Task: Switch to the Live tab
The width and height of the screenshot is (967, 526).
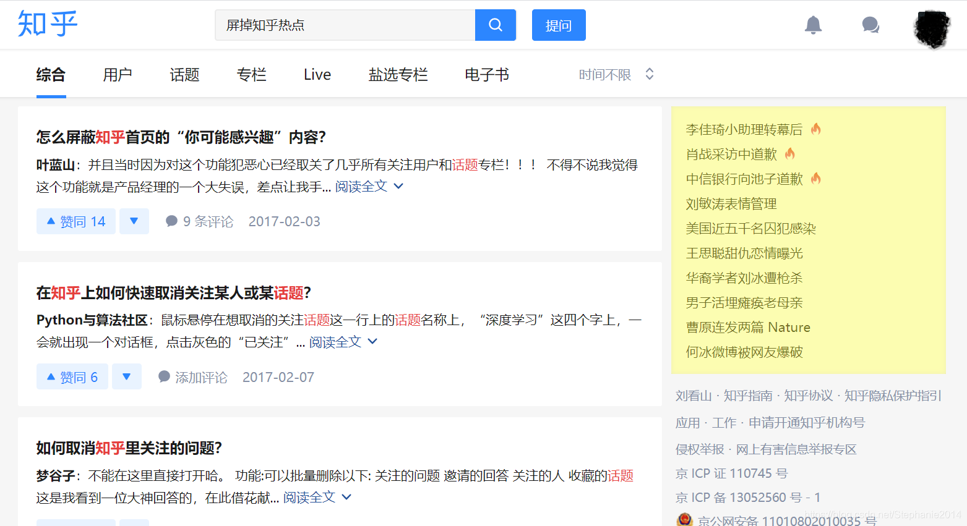Action: tap(317, 75)
